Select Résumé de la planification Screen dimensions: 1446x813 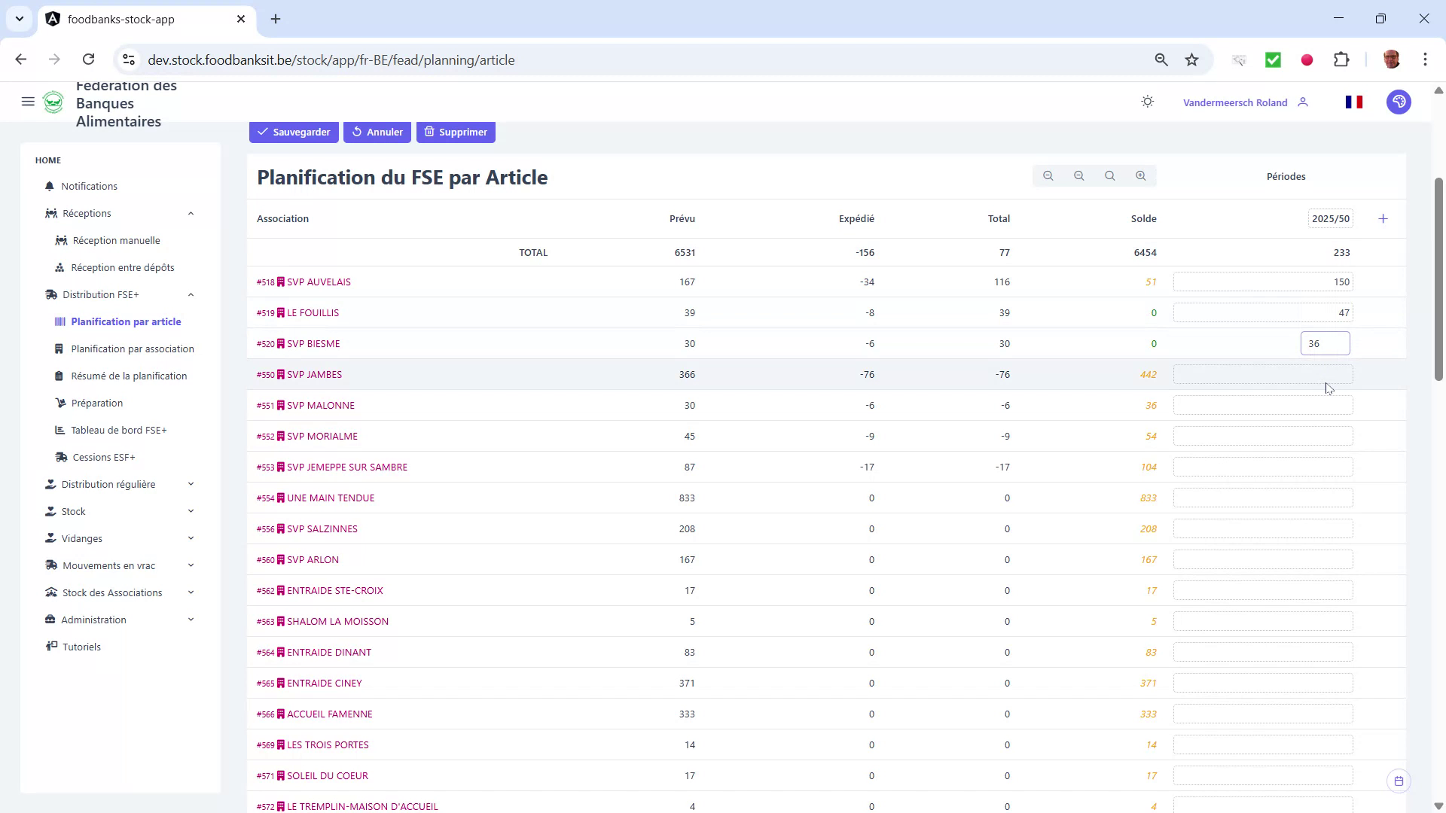pos(129,376)
